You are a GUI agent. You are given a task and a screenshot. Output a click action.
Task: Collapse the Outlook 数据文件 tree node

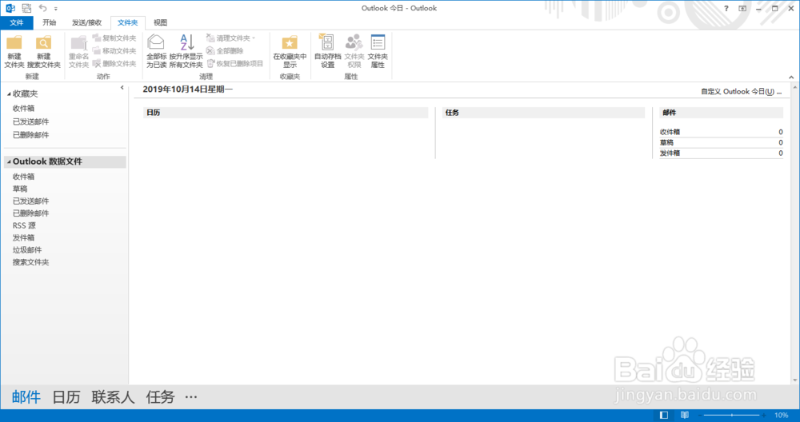click(9, 161)
